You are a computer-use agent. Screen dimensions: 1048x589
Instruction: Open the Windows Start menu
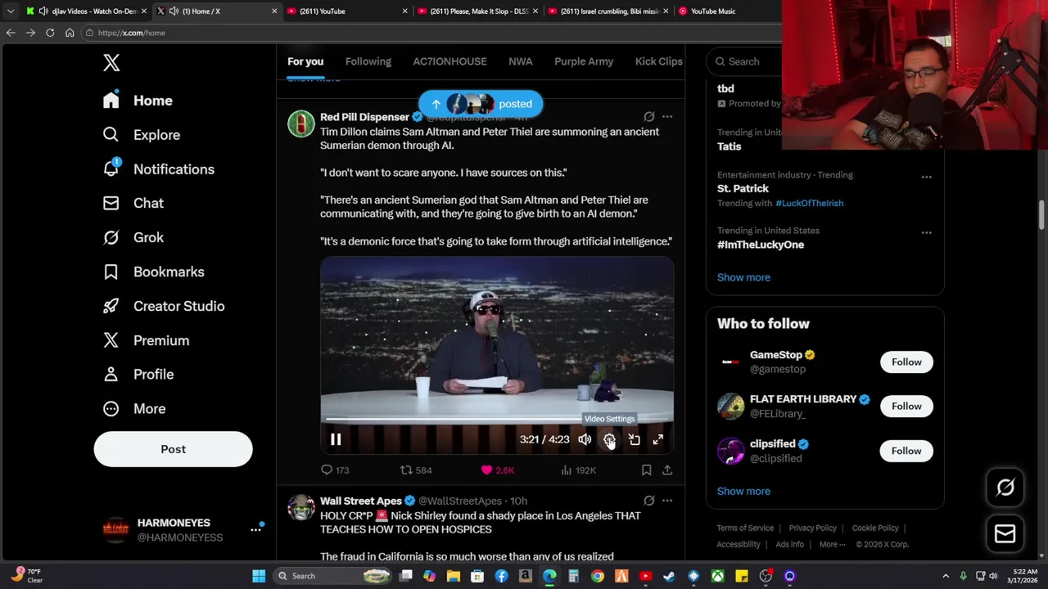(259, 576)
